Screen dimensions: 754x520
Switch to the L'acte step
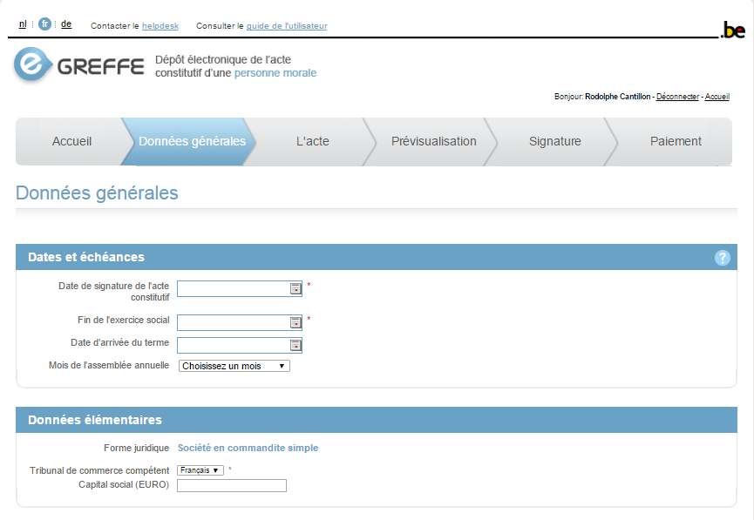click(x=312, y=142)
